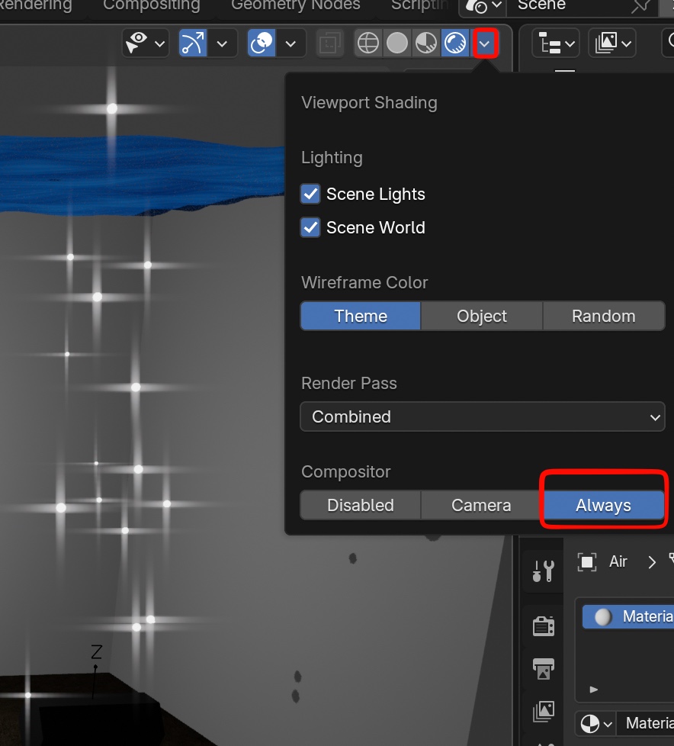Toggle viewport gizmos display
Screen dimensions: 674x746
coord(193,43)
